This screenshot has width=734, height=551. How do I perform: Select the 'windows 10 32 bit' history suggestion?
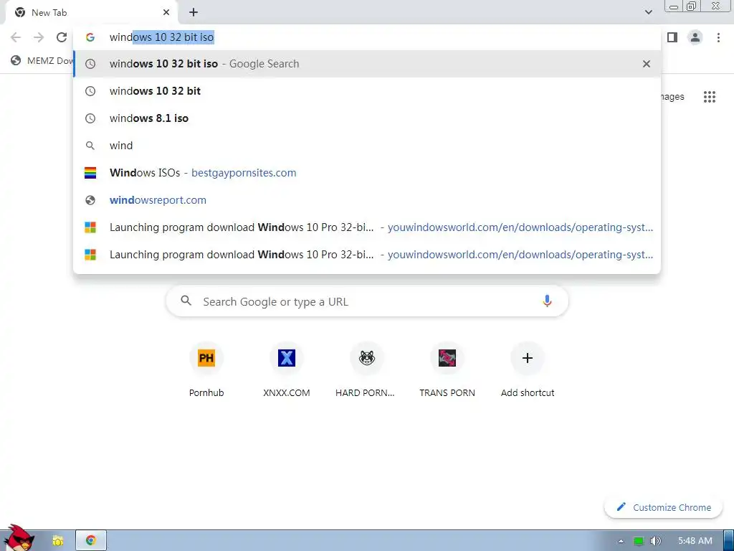click(x=367, y=91)
